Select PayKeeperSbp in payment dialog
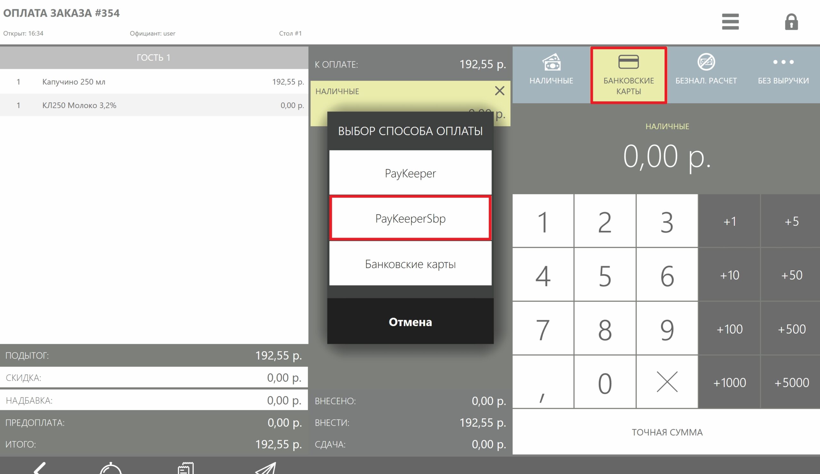The image size is (820, 474). pos(410,218)
